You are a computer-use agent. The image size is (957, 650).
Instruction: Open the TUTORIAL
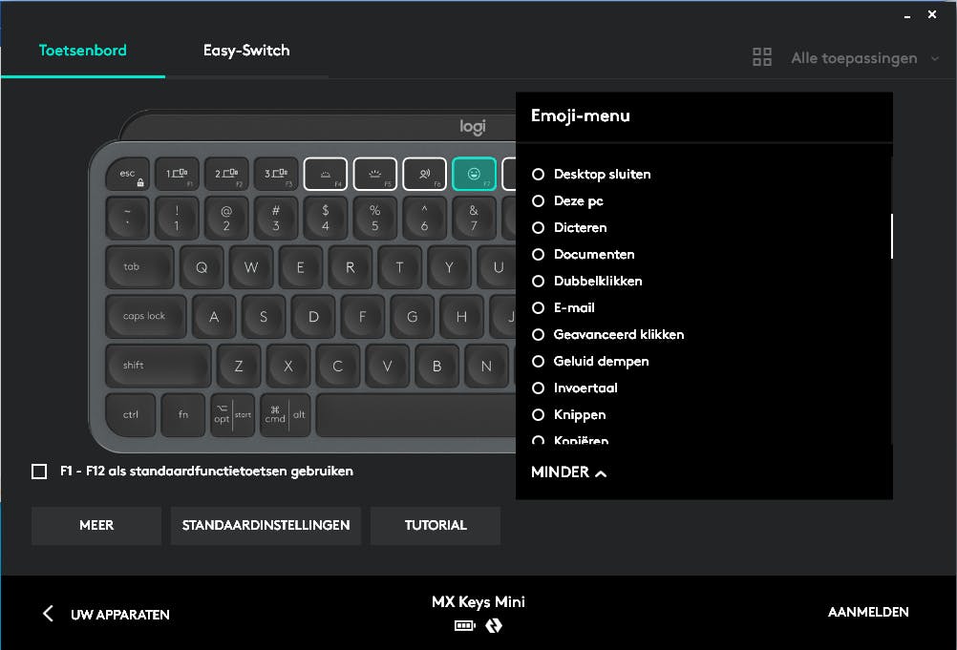[436, 526]
